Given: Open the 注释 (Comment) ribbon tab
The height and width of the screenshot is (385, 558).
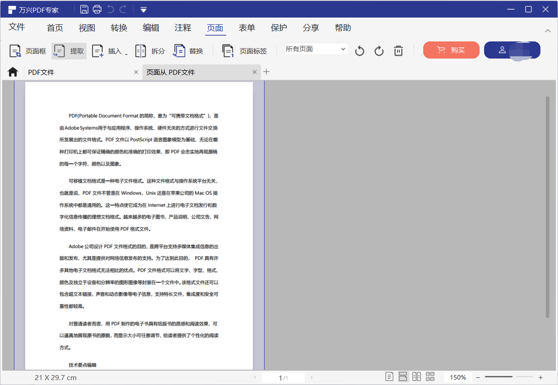Looking at the screenshot, I should coord(183,28).
